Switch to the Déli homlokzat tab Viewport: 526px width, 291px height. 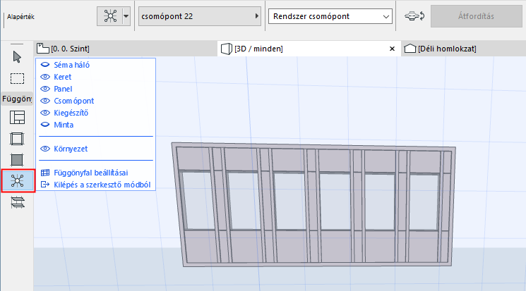(440, 49)
